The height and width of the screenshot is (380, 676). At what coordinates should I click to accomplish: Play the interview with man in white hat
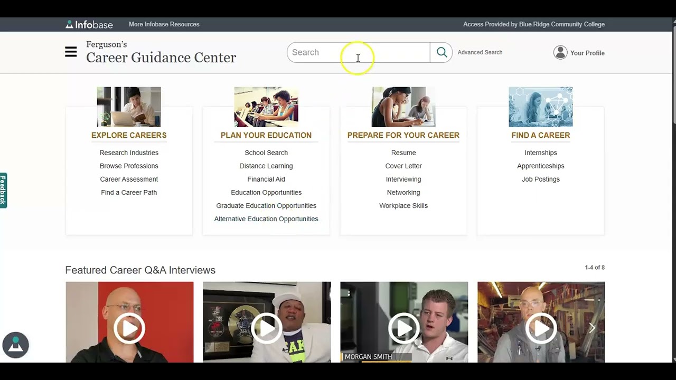[x=267, y=328]
